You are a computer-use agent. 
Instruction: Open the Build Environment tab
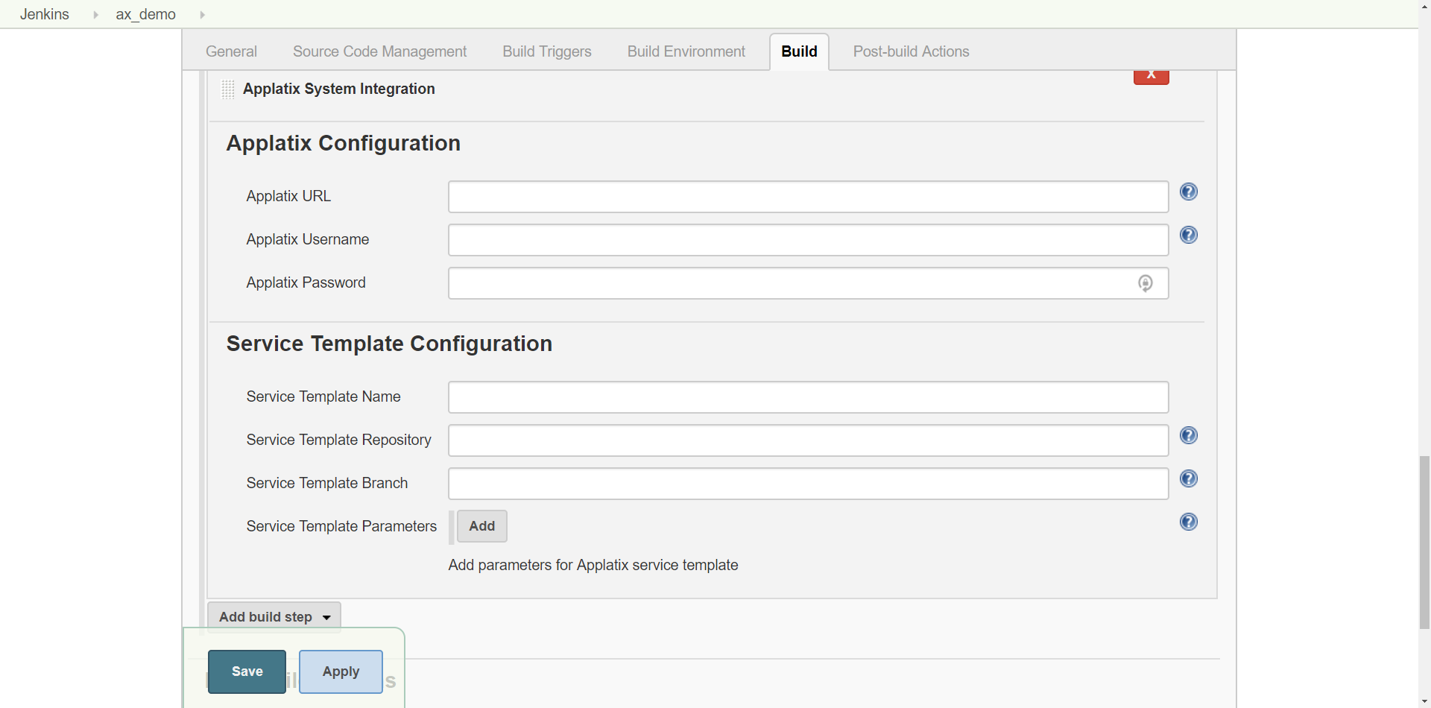(686, 51)
